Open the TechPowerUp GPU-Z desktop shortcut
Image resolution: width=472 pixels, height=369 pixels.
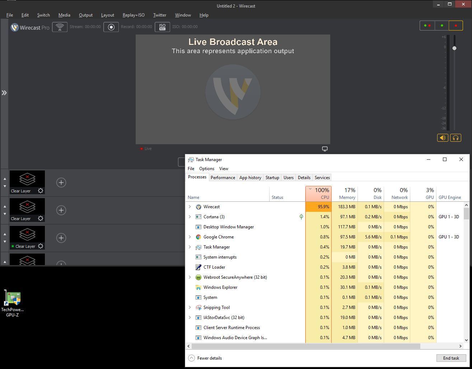13,304
